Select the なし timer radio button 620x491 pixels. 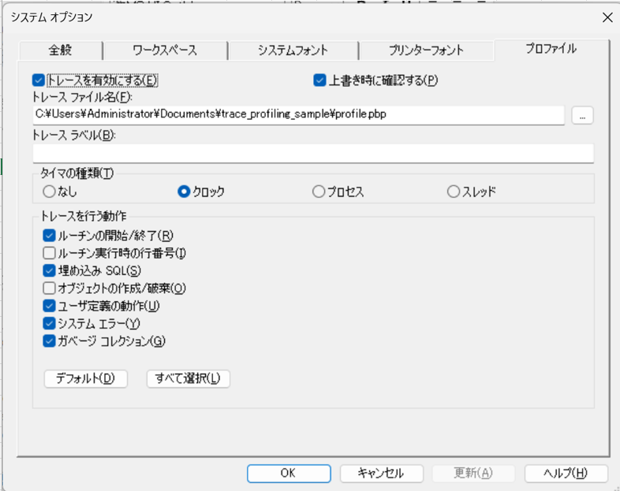tap(49, 192)
